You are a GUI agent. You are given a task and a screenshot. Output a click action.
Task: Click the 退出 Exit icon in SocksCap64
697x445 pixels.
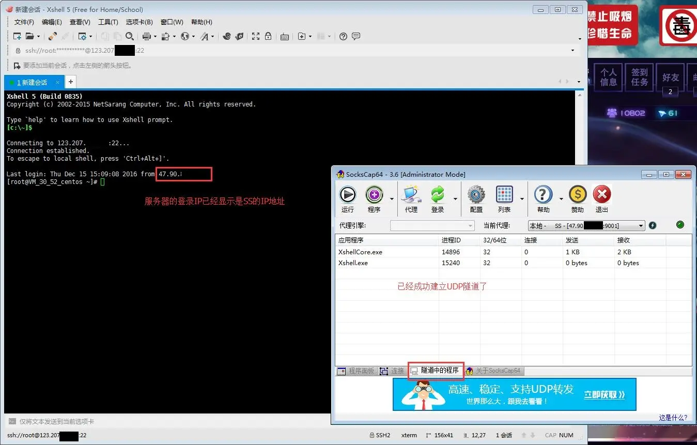click(x=602, y=195)
